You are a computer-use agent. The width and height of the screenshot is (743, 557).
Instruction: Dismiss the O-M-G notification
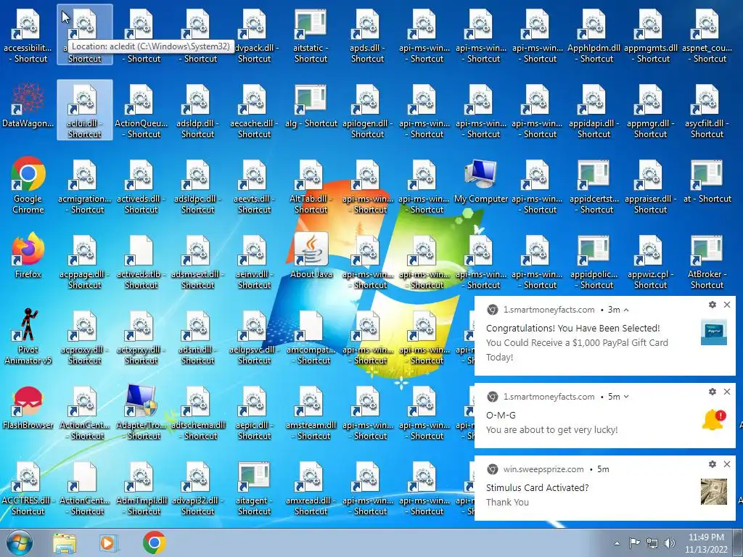[x=727, y=391]
